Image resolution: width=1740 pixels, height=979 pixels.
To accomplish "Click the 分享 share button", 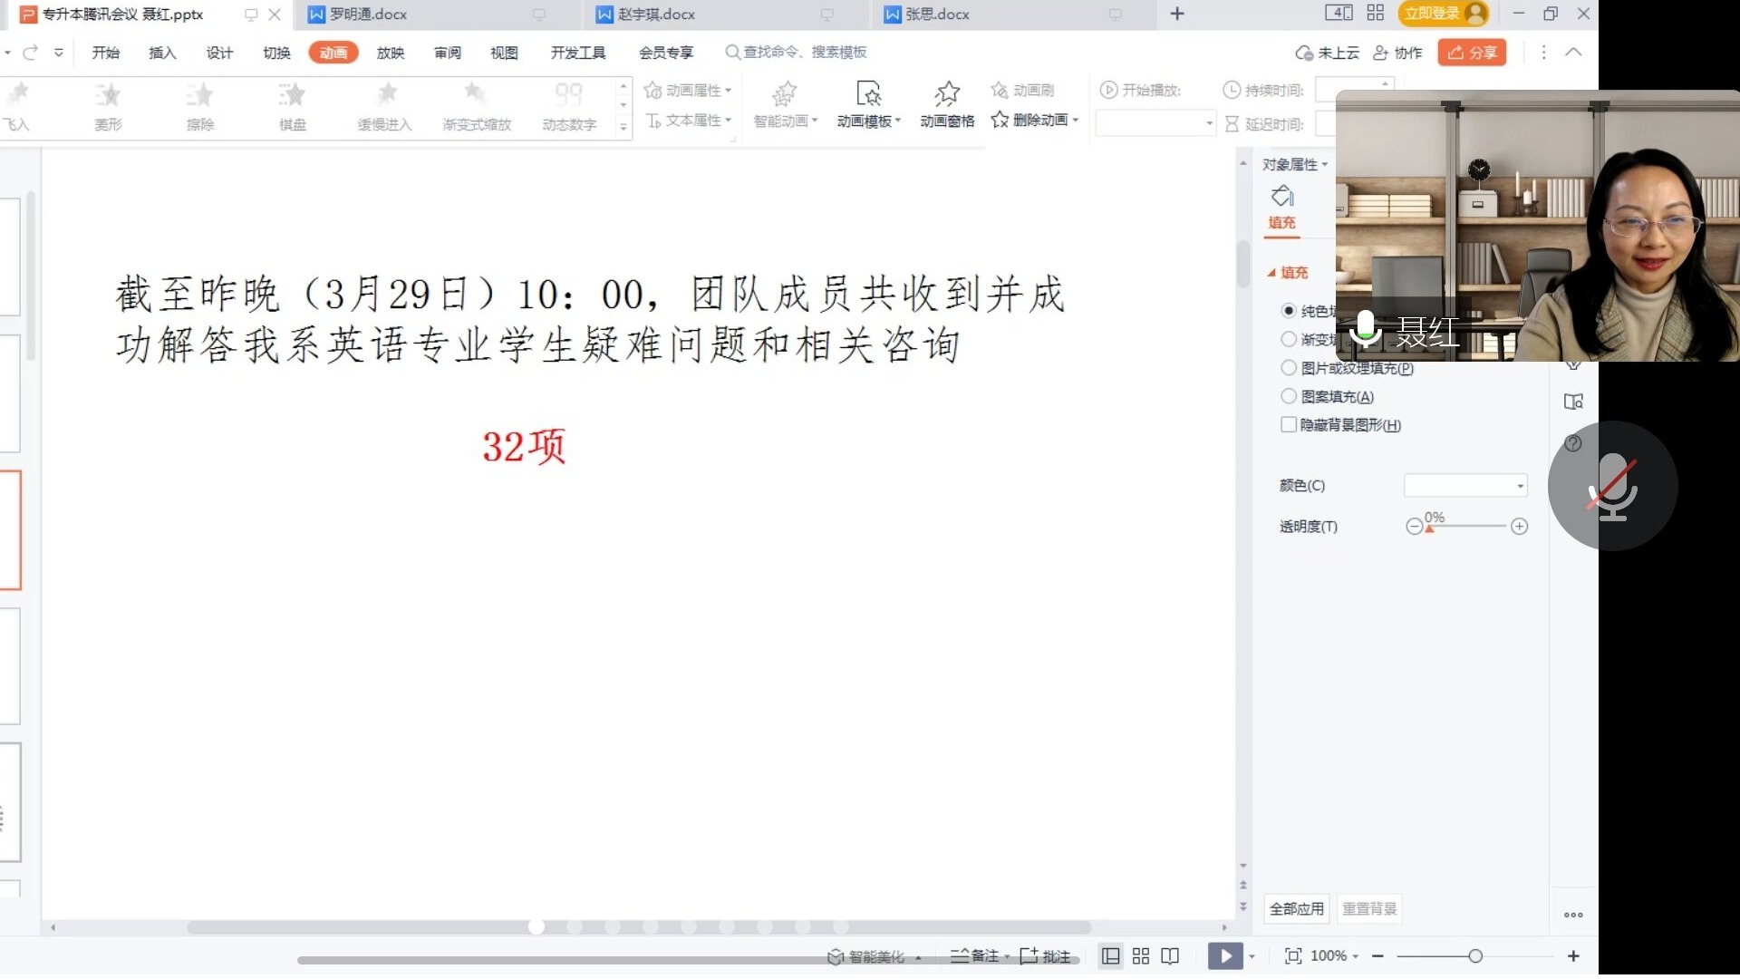I will pyautogui.click(x=1472, y=53).
